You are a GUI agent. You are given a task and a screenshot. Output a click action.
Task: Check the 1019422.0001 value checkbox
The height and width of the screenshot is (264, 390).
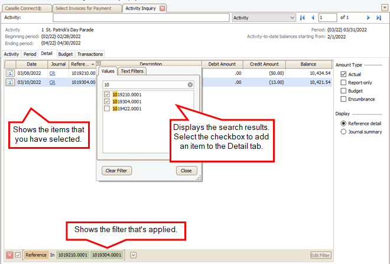[x=107, y=109]
